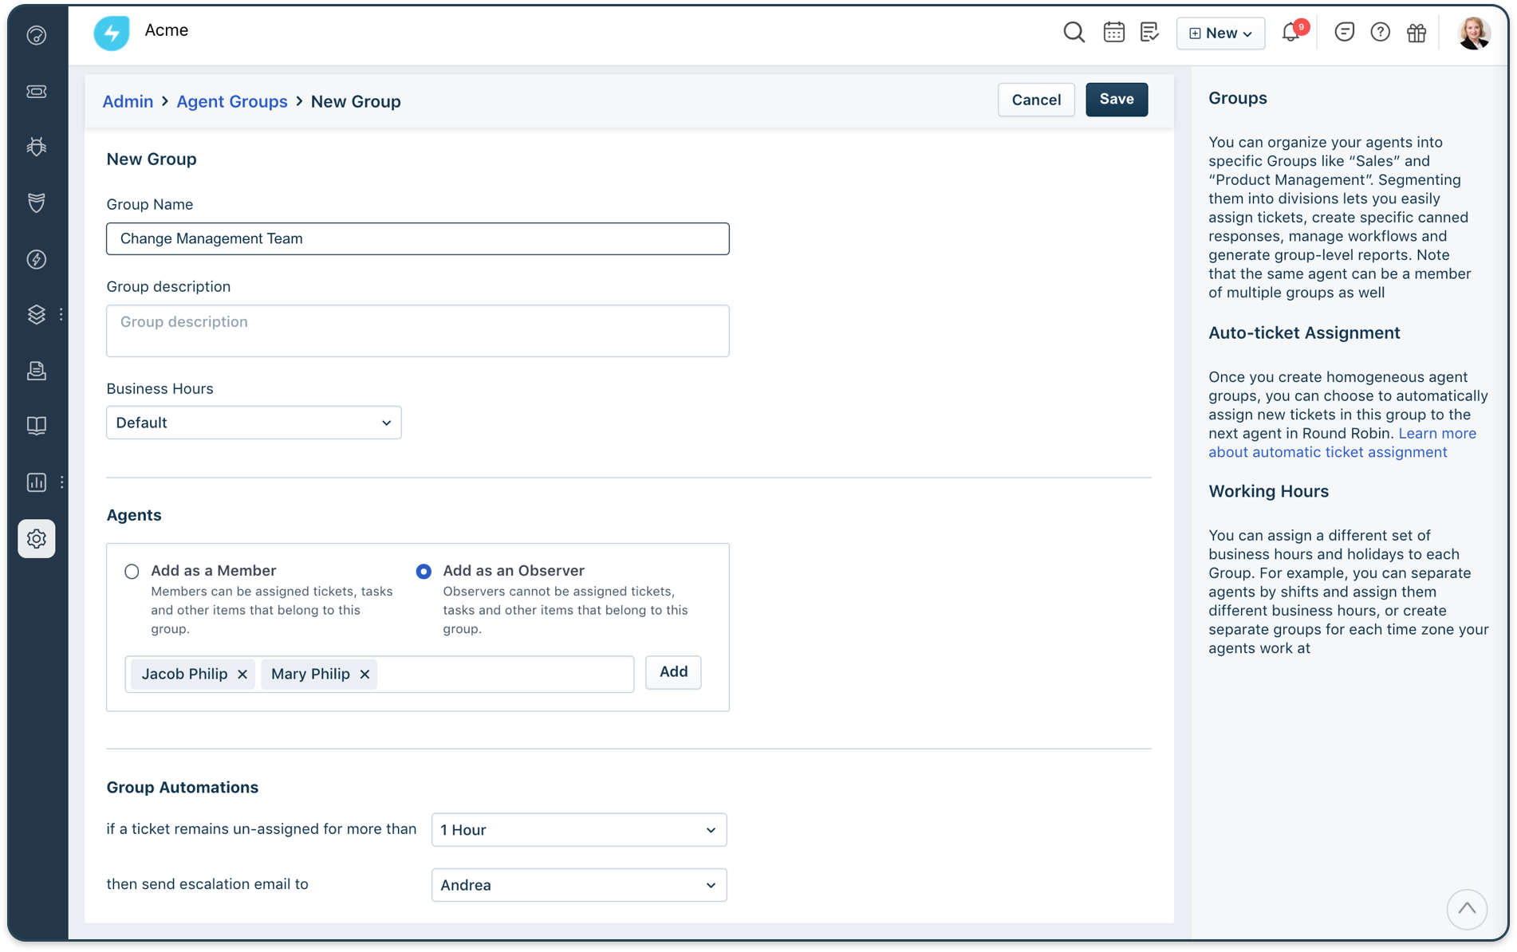Open the global search magnifier icon
The height and width of the screenshot is (952, 1517).
point(1074,33)
